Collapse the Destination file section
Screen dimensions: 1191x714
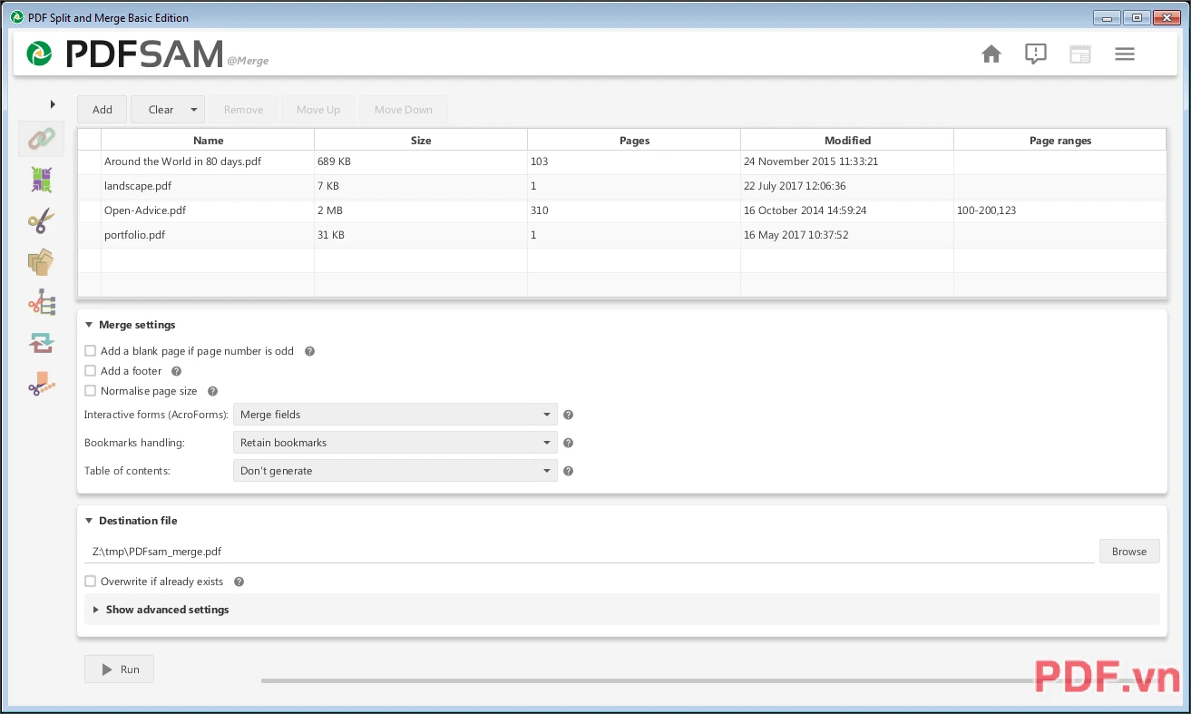89,521
